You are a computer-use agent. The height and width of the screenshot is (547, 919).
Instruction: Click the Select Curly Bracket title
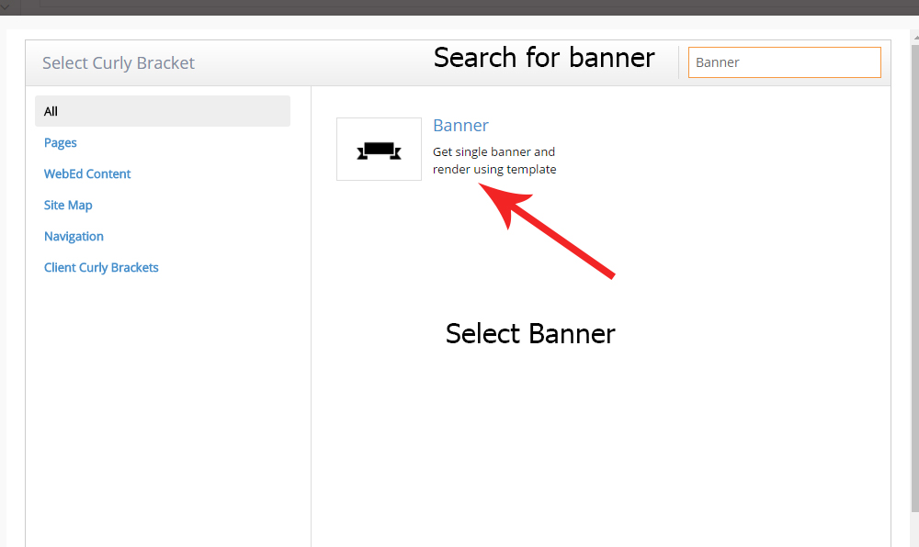pos(119,62)
